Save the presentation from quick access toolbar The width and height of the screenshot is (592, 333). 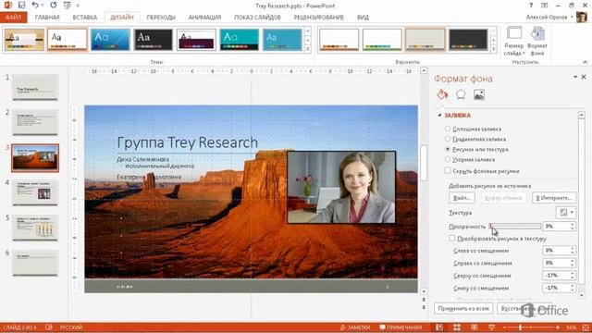(21, 6)
